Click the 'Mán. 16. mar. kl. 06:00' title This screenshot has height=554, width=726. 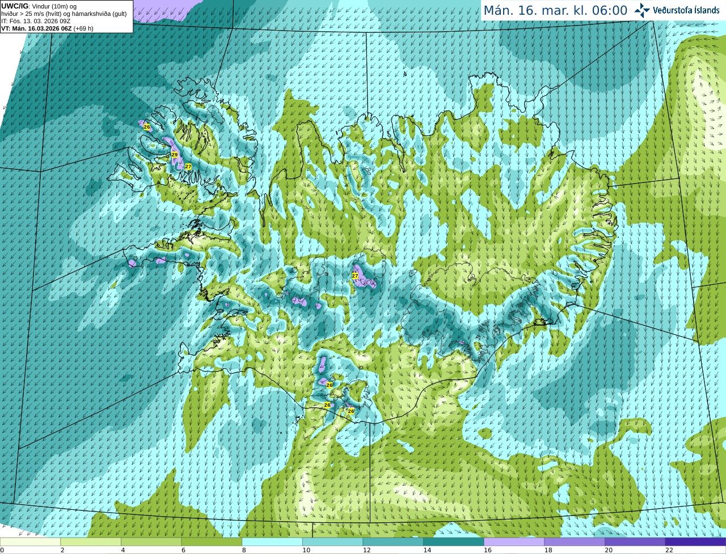555,10
